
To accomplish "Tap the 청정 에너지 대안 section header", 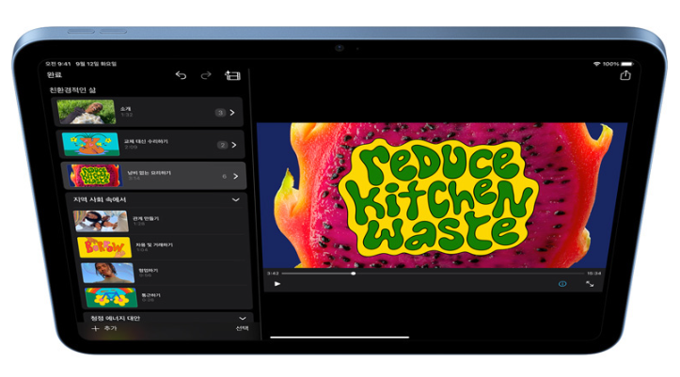I will click(x=116, y=318).
